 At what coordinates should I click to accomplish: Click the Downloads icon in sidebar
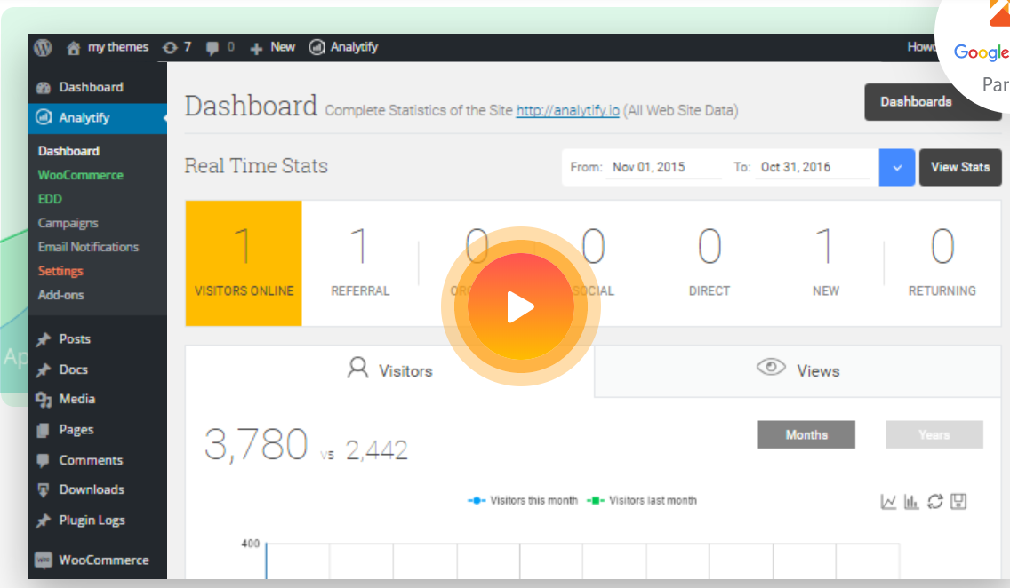click(x=44, y=489)
